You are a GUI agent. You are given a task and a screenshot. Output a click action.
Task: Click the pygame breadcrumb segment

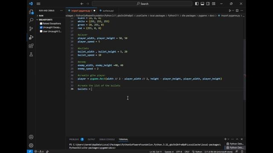click(x=203, y=16)
